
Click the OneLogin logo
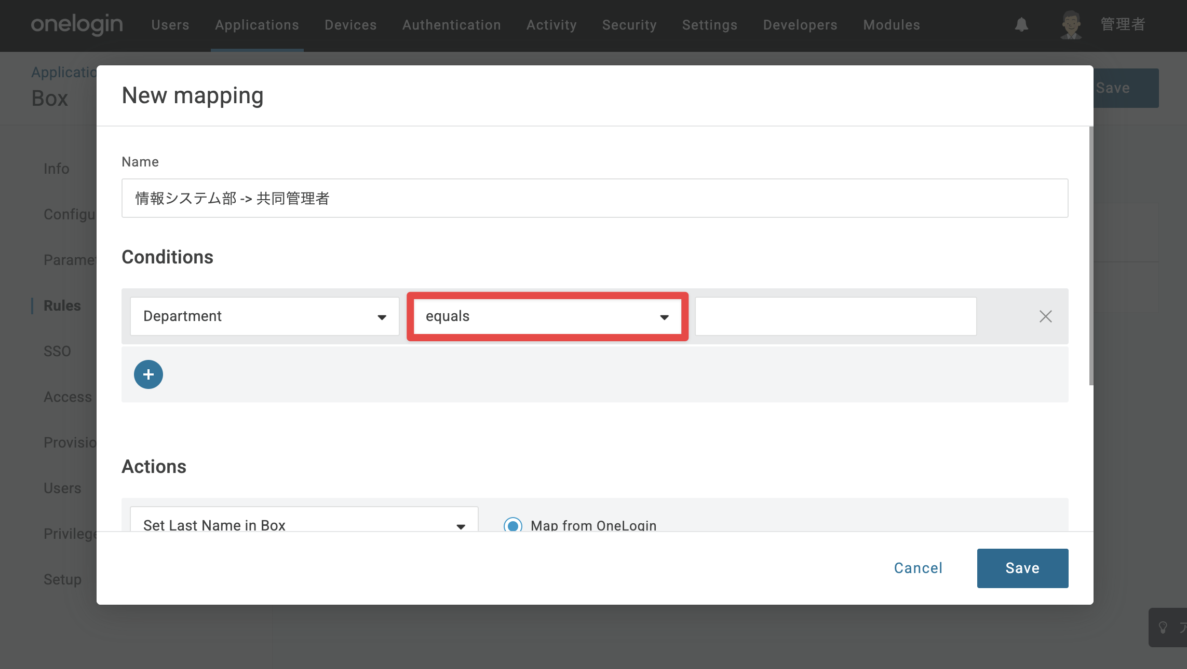click(x=77, y=24)
